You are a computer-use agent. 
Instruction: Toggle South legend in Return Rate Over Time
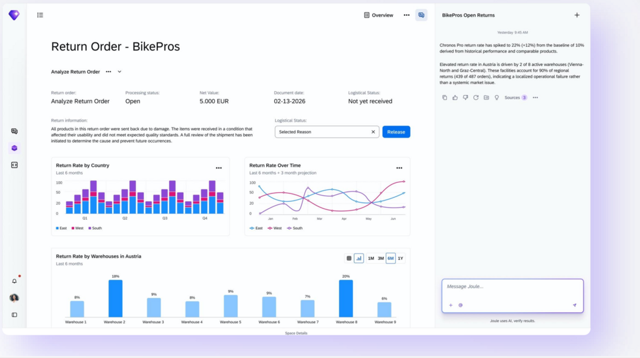pyautogui.click(x=295, y=228)
